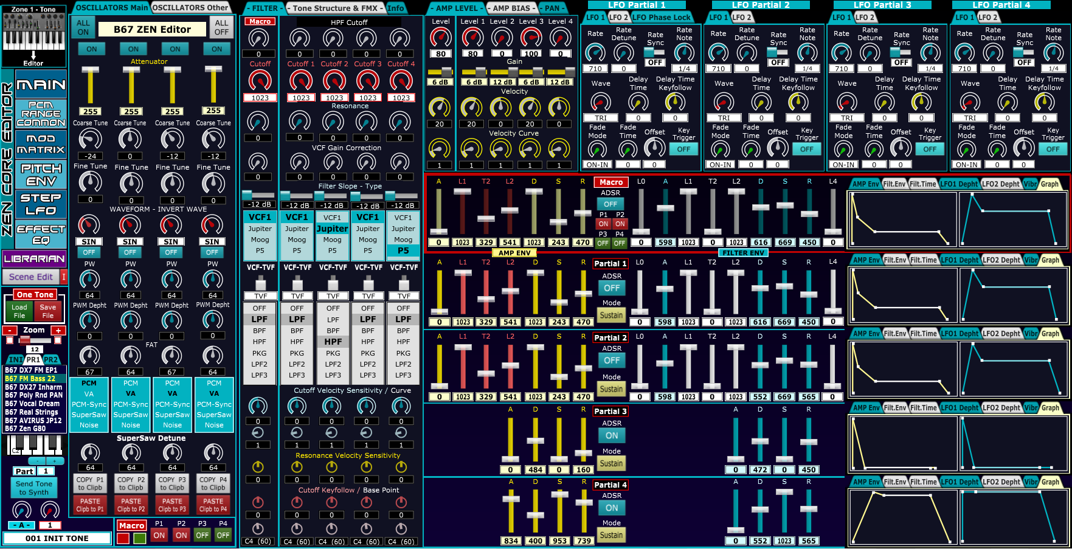
Task: Toggle LFO Partial 2 Key Trigger OFF
Action: pyautogui.click(x=807, y=149)
